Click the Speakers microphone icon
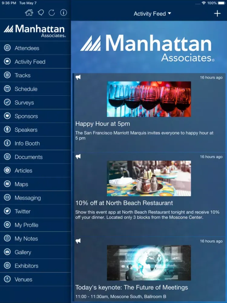Image resolution: width=227 pixels, height=303 pixels. tap(7, 129)
